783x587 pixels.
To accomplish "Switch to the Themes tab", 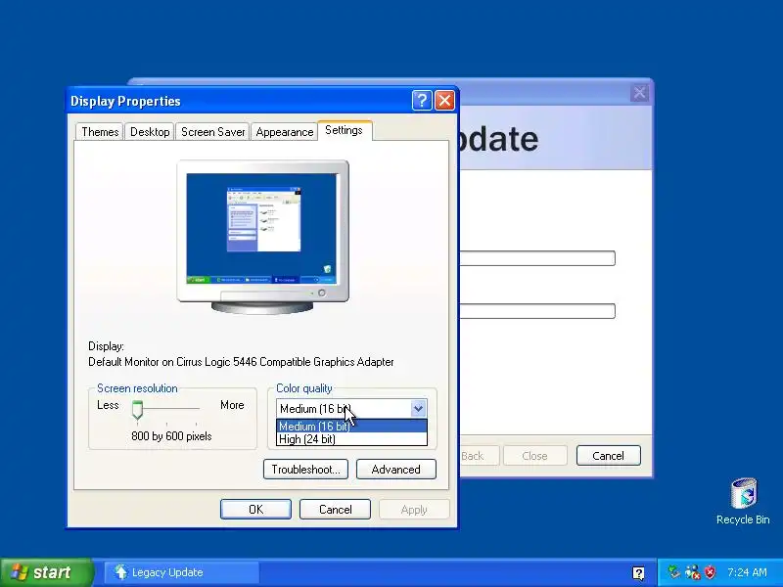I will [100, 132].
